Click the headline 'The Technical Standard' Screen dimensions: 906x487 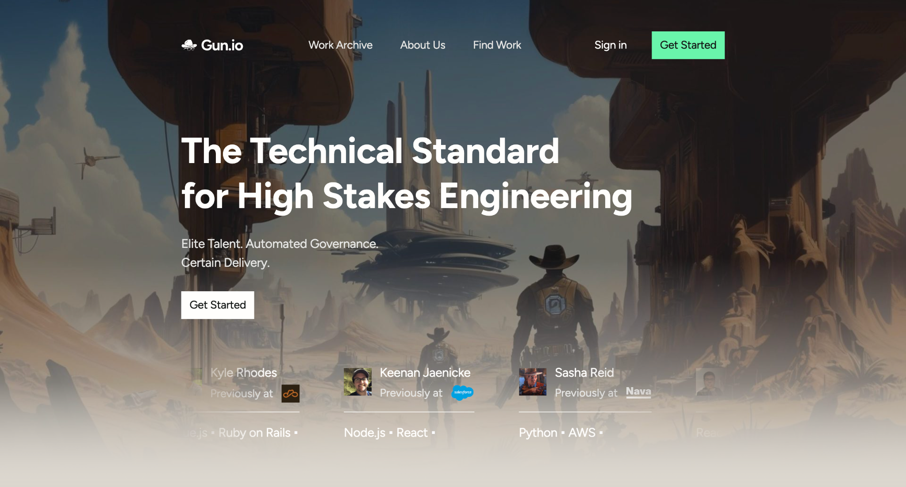coord(370,151)
